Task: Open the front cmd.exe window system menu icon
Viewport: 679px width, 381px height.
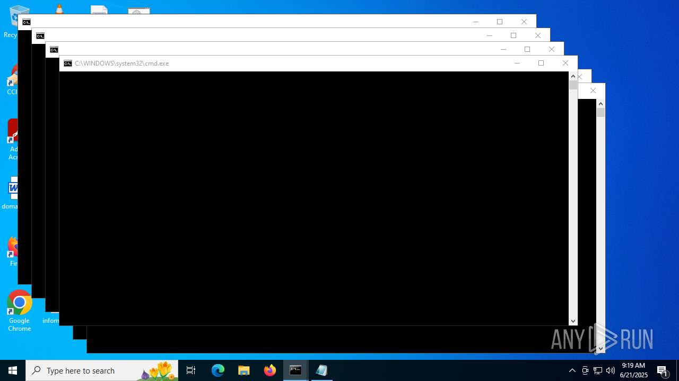Action: tap(68, 63)
